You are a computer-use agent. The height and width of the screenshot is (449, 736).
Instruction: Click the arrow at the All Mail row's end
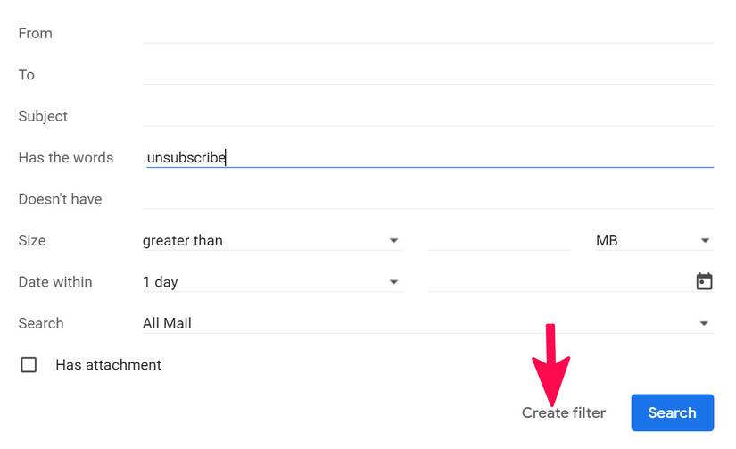tap(704, 324)
